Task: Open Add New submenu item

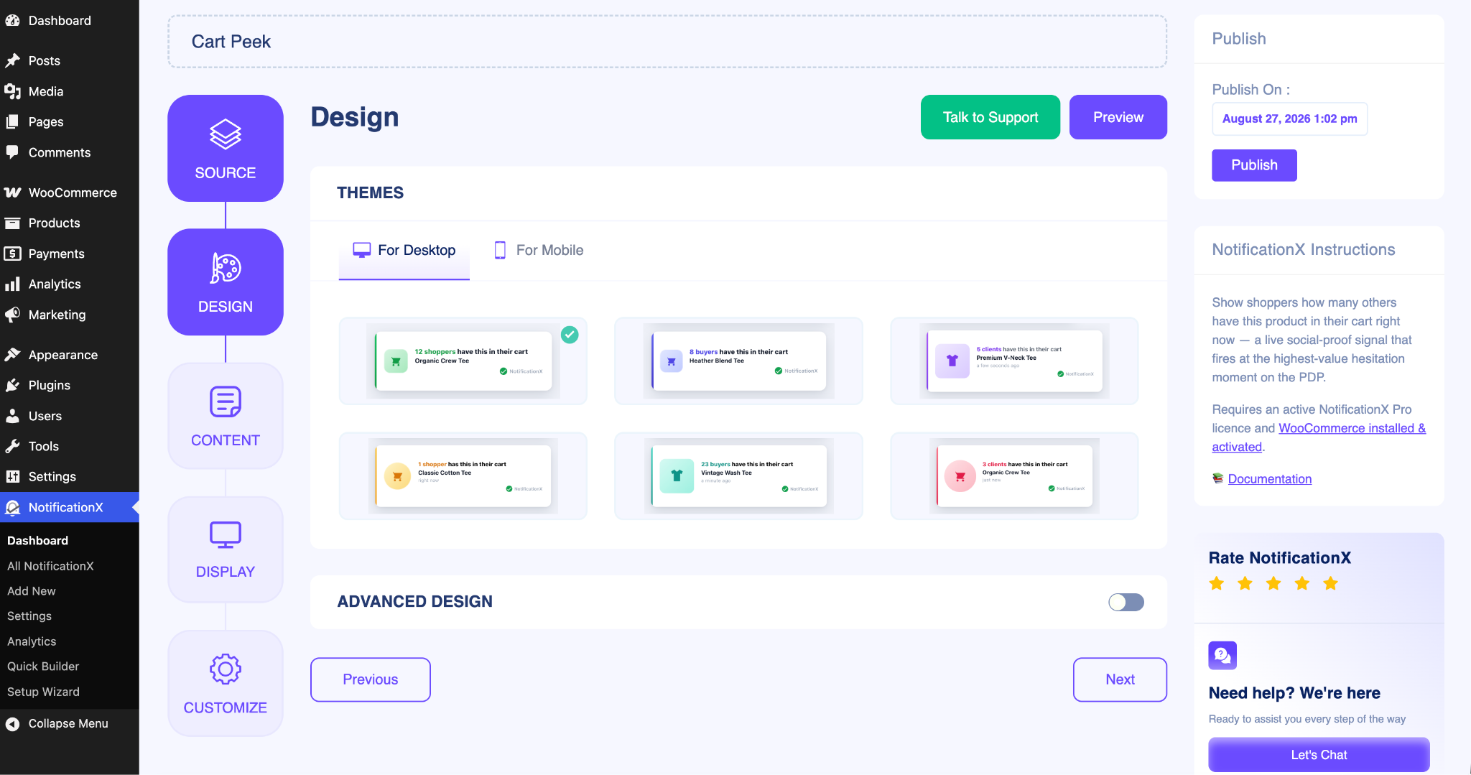Action: point(32,591)
